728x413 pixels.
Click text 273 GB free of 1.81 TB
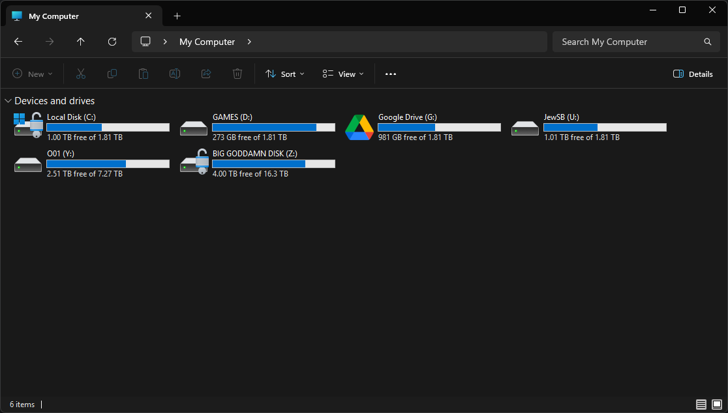click(250, 137)
